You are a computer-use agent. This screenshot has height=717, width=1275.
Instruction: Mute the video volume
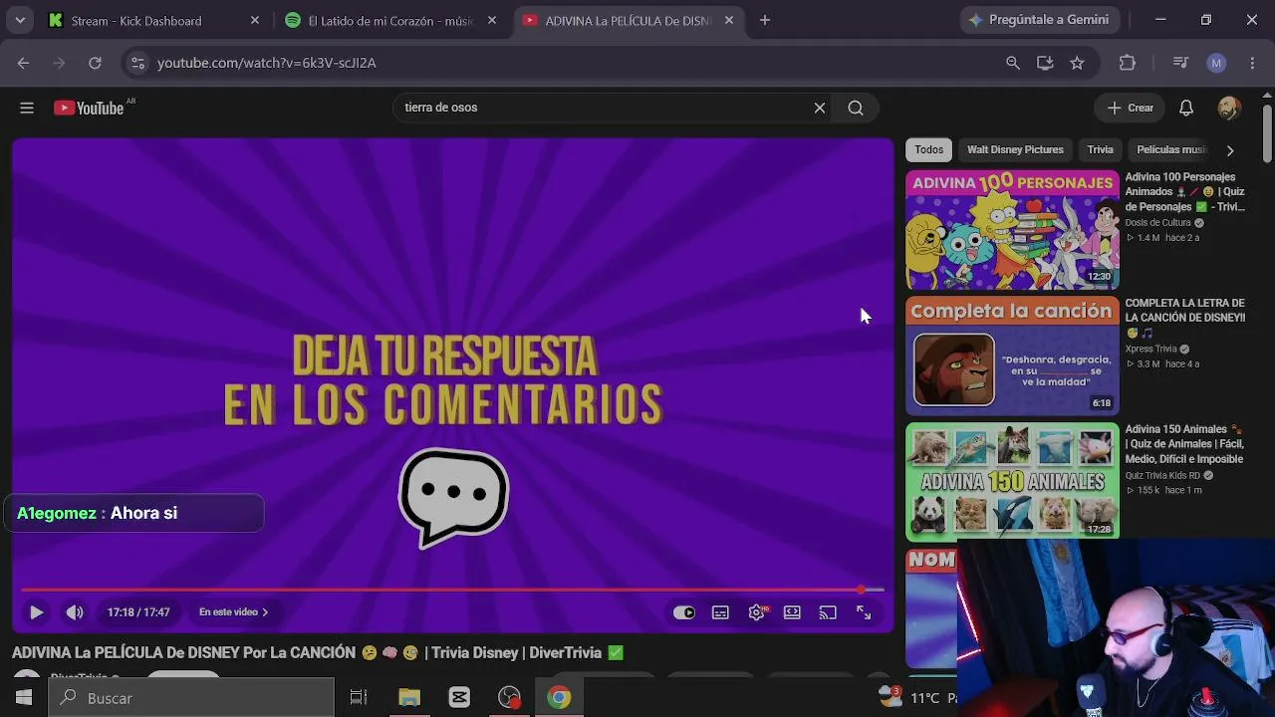click(x=75, y=612)
